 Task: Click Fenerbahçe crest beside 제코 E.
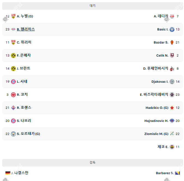tap(172, 147)
